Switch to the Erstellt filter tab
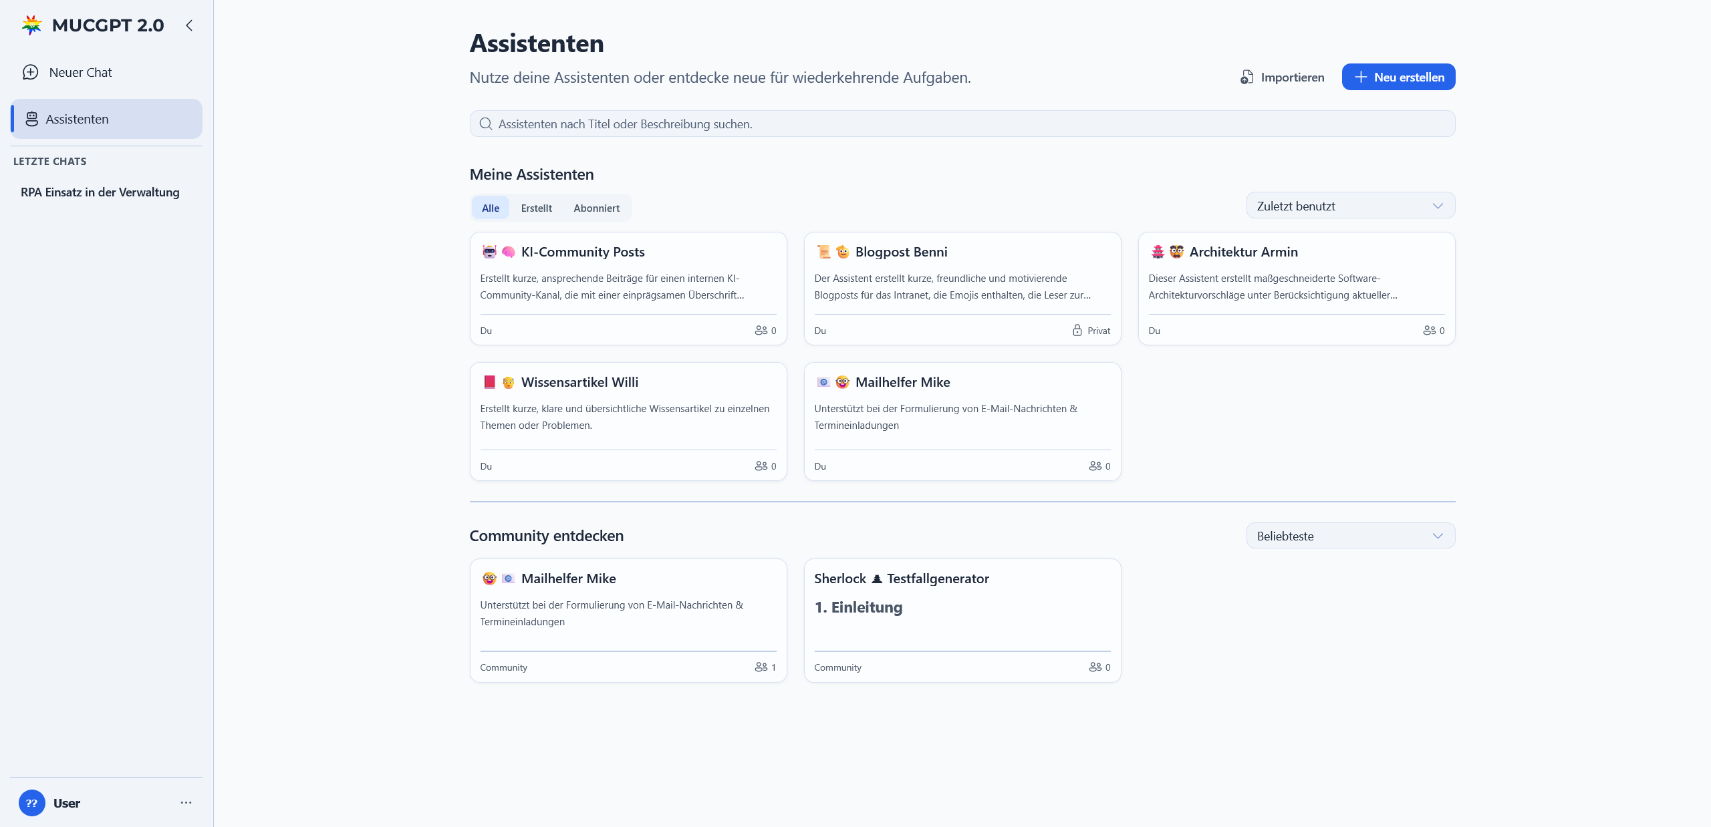The image size is (1711, 827). (536, 208)
